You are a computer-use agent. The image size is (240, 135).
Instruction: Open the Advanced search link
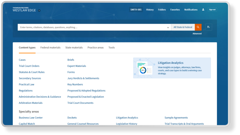pyautogui.click(x=197, y=33)
